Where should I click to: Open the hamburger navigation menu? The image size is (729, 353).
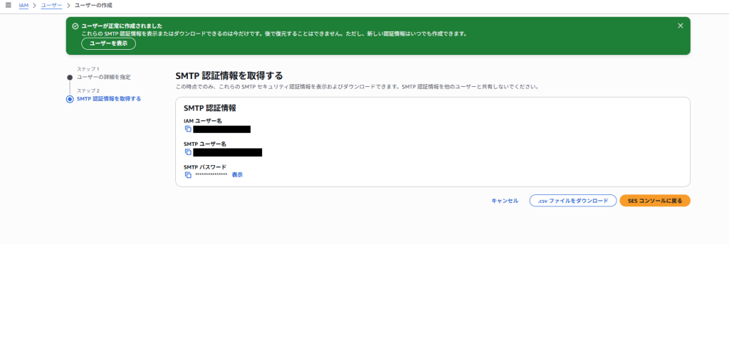tap(8, 5)
